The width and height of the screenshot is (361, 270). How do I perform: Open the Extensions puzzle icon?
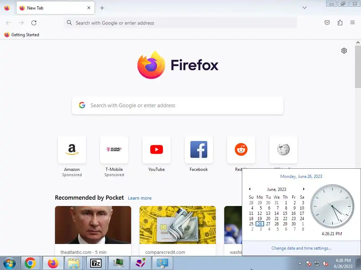(340, 22)
